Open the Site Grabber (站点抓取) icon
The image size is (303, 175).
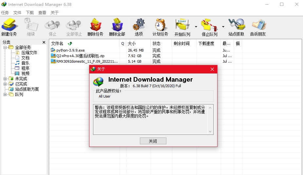[x=237, y=24]
